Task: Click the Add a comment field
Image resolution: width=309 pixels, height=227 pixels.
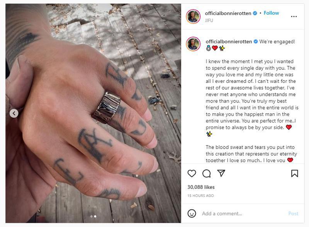Action: (x=243, y=214)
